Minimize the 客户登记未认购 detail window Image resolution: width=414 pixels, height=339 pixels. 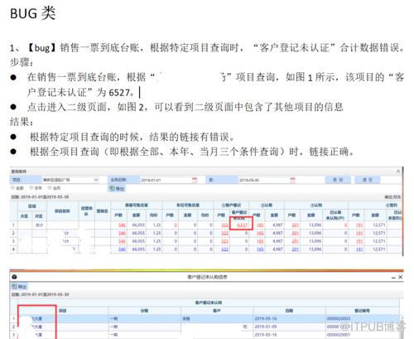(x=393, y=278)
